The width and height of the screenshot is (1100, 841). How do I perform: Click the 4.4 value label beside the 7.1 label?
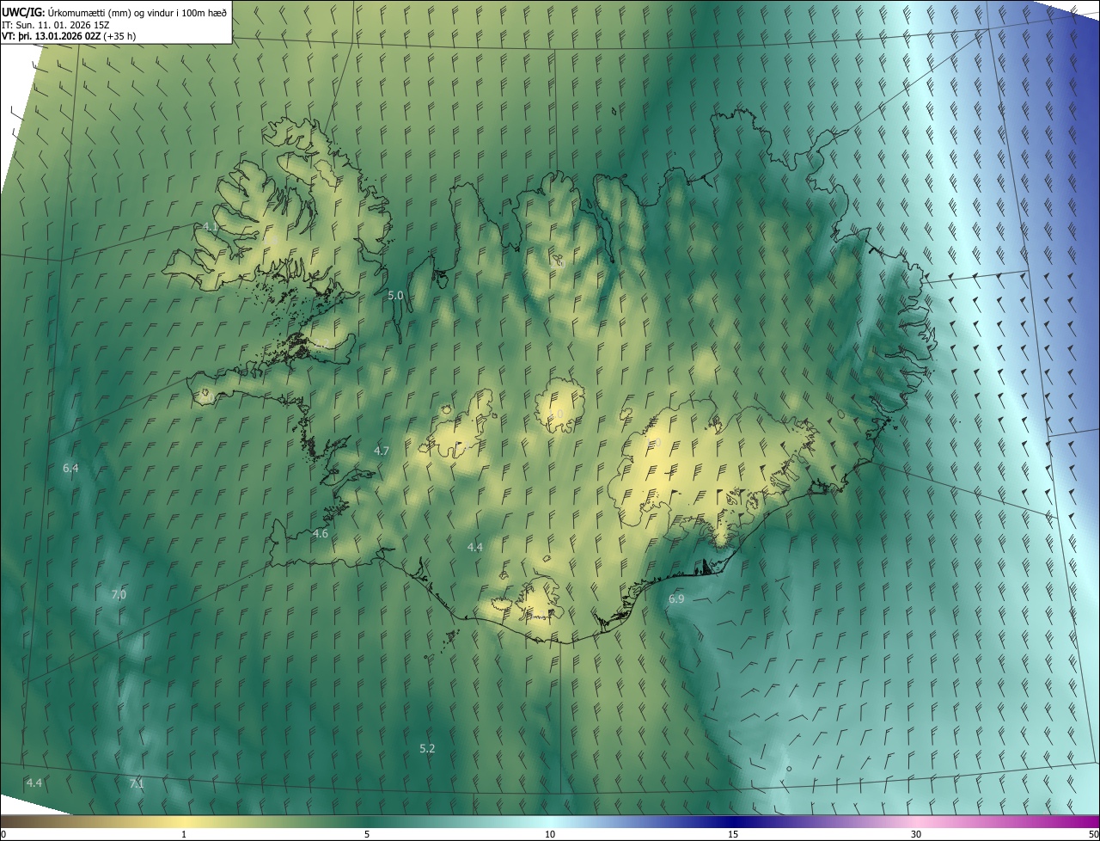34,783
